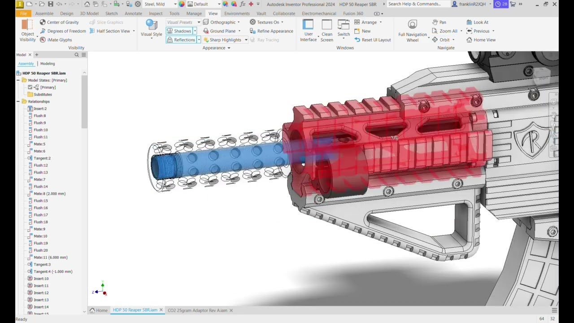The width and height of the screenshot is (574, 323).
Task: Open the Full Navigation Wheel
Action: coord(413,31)
